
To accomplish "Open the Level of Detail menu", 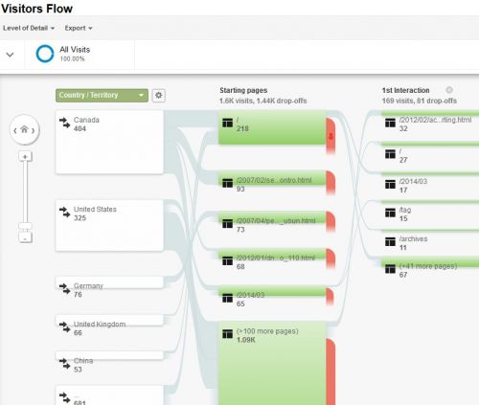I will pos(29,28).
